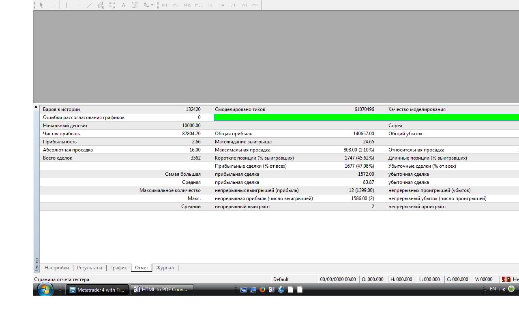This screenshot has width=519, height=324.
Task: Click the Прибыльность value 2.66
Action: click(196, 142)
